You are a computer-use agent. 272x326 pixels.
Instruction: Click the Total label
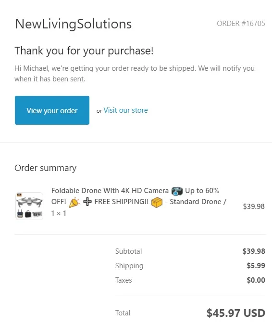[123, 313]
